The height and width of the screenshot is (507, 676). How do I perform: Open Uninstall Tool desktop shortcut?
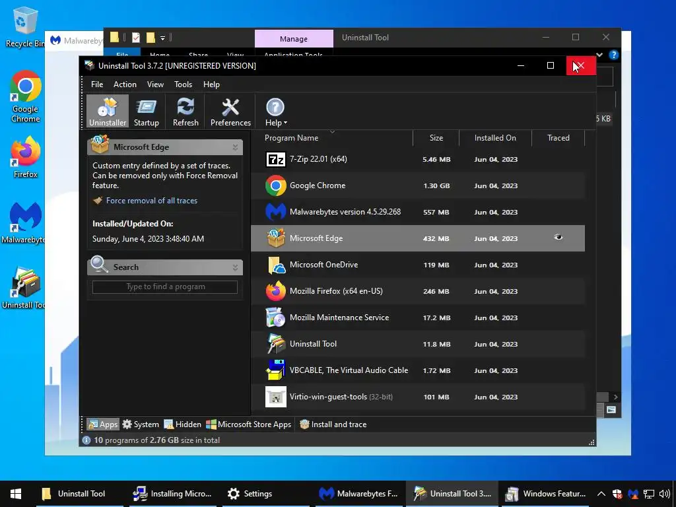coord(24,288)
